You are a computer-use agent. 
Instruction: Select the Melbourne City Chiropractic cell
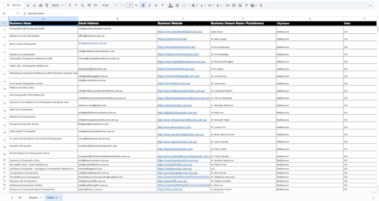[43, 37]
